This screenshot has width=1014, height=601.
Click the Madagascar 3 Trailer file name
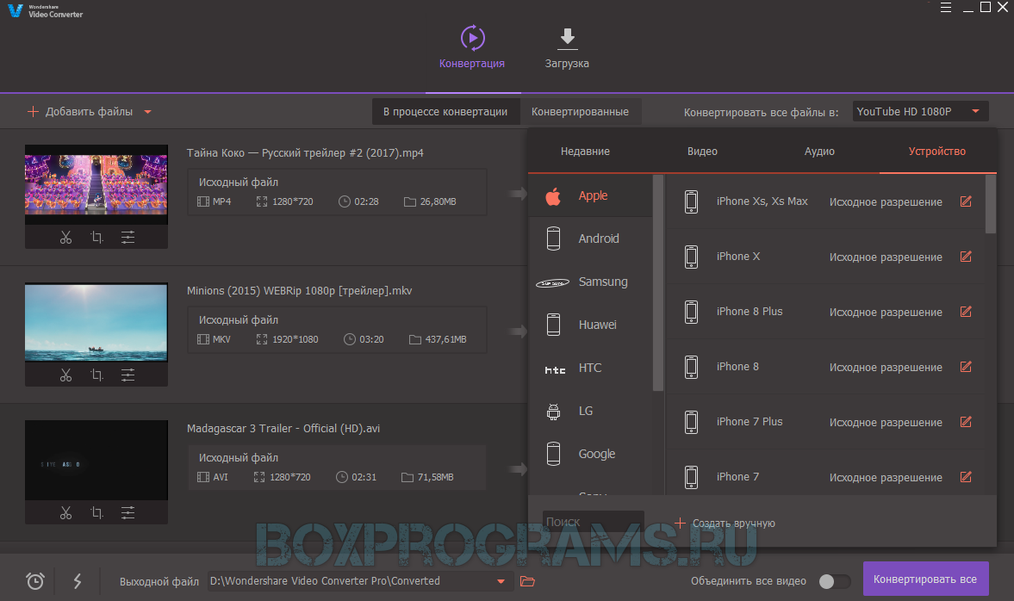[283, 429]
